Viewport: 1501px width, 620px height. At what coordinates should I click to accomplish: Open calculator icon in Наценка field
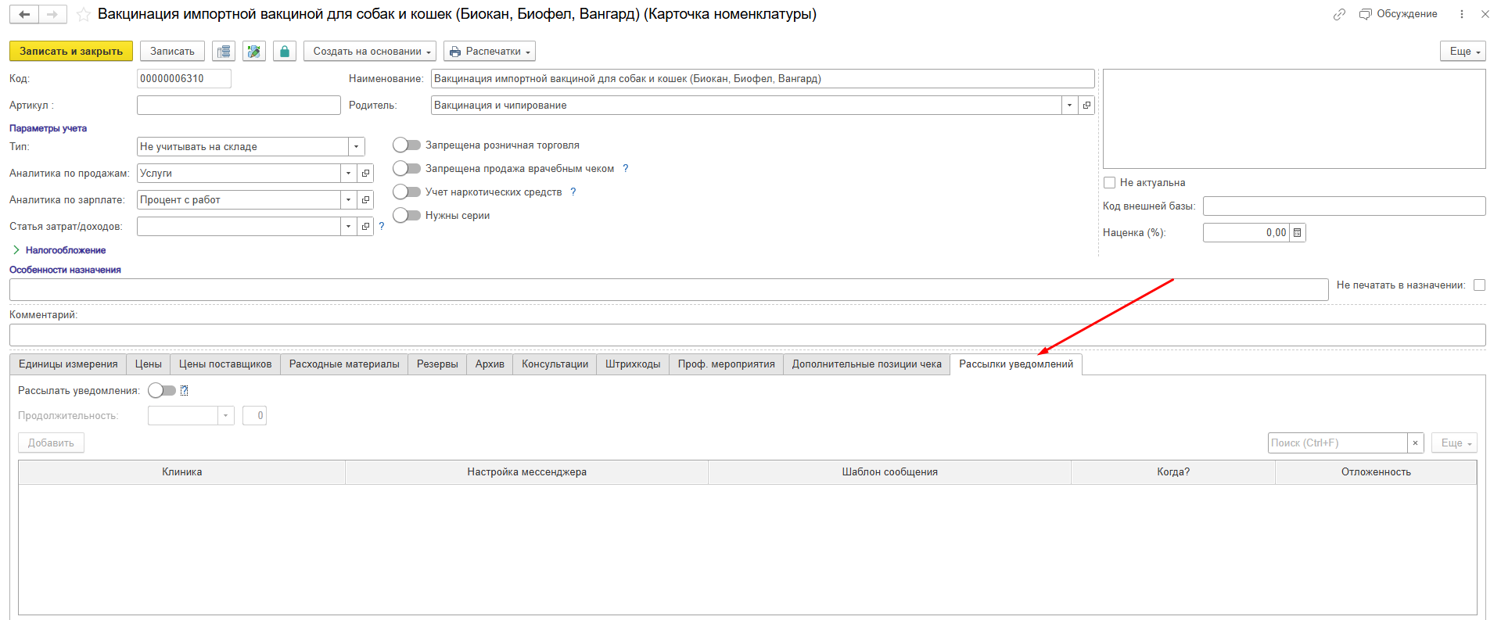pos(1297,233)
